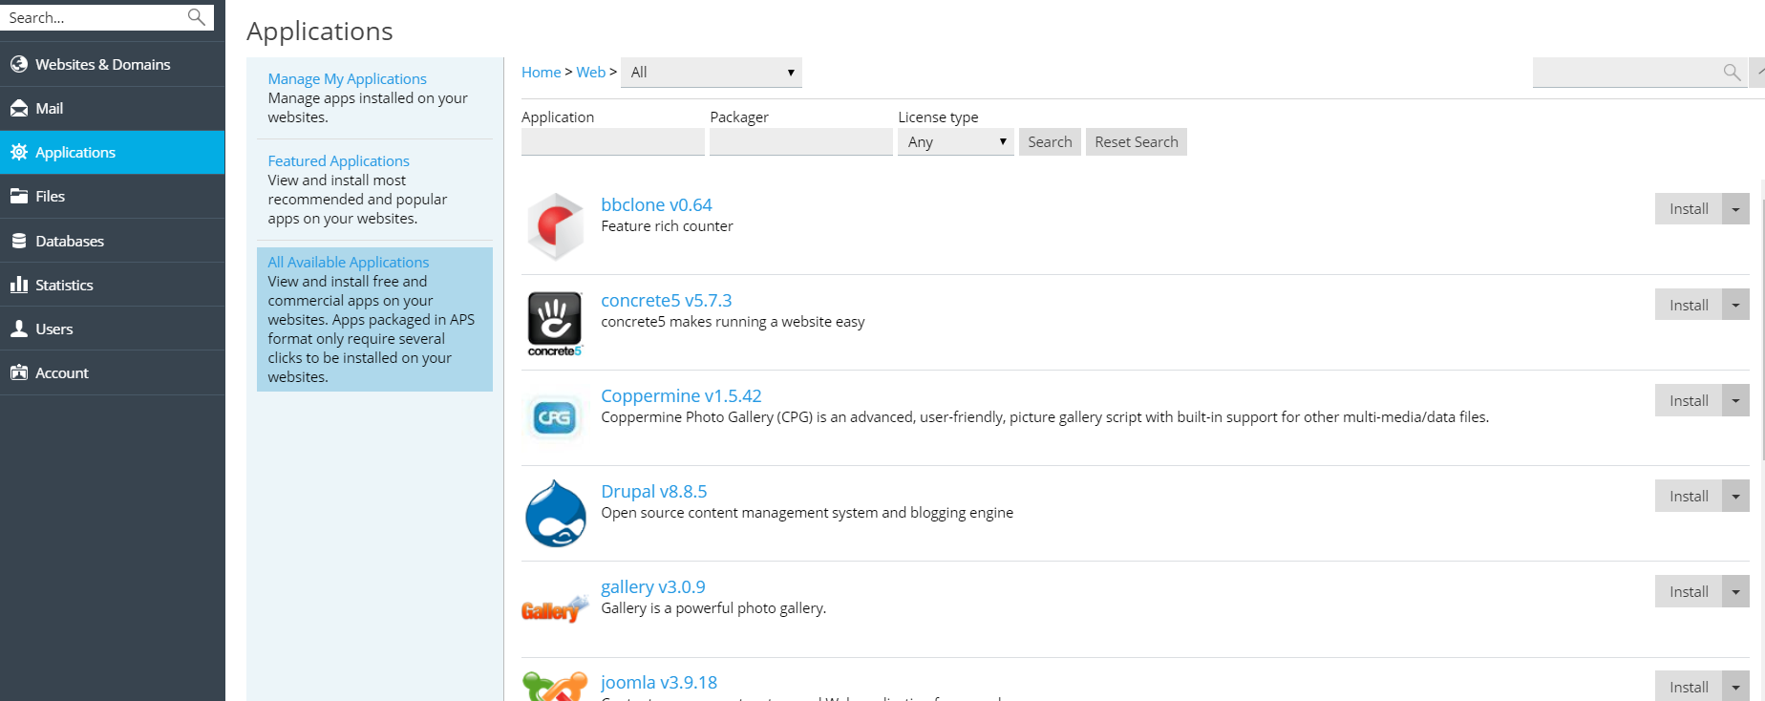Image resolution: width=1765 pixels, height=701 pixels.
Task: Click the Gallery application logo
Action: coord(555,608)
